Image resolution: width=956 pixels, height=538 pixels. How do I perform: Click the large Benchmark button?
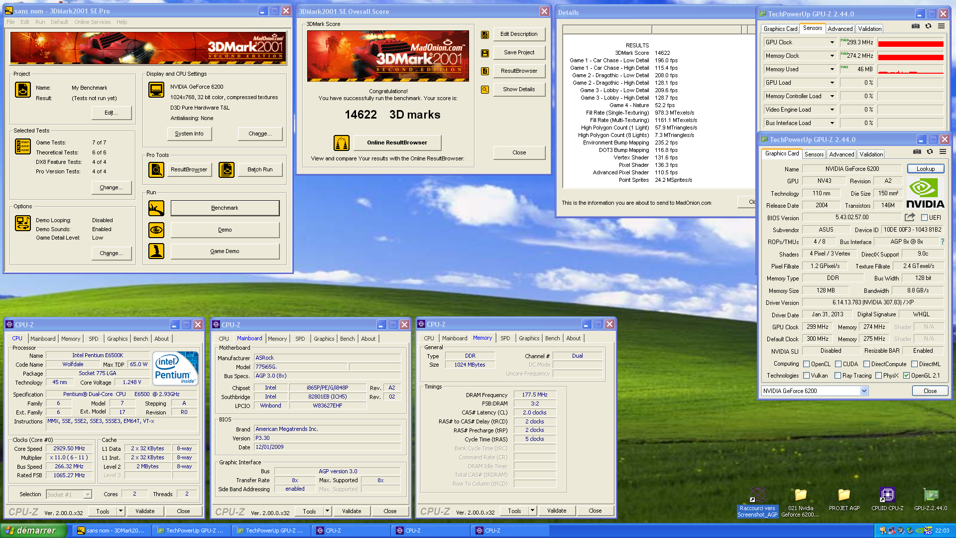[x=225, y=208]
